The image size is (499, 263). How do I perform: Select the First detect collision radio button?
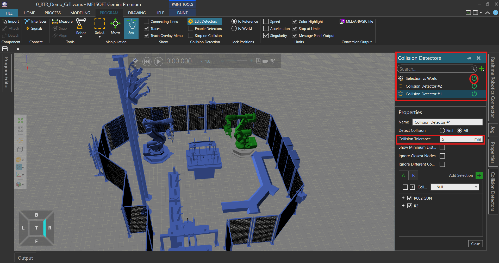pyautogui.click(x=442, y=130)
